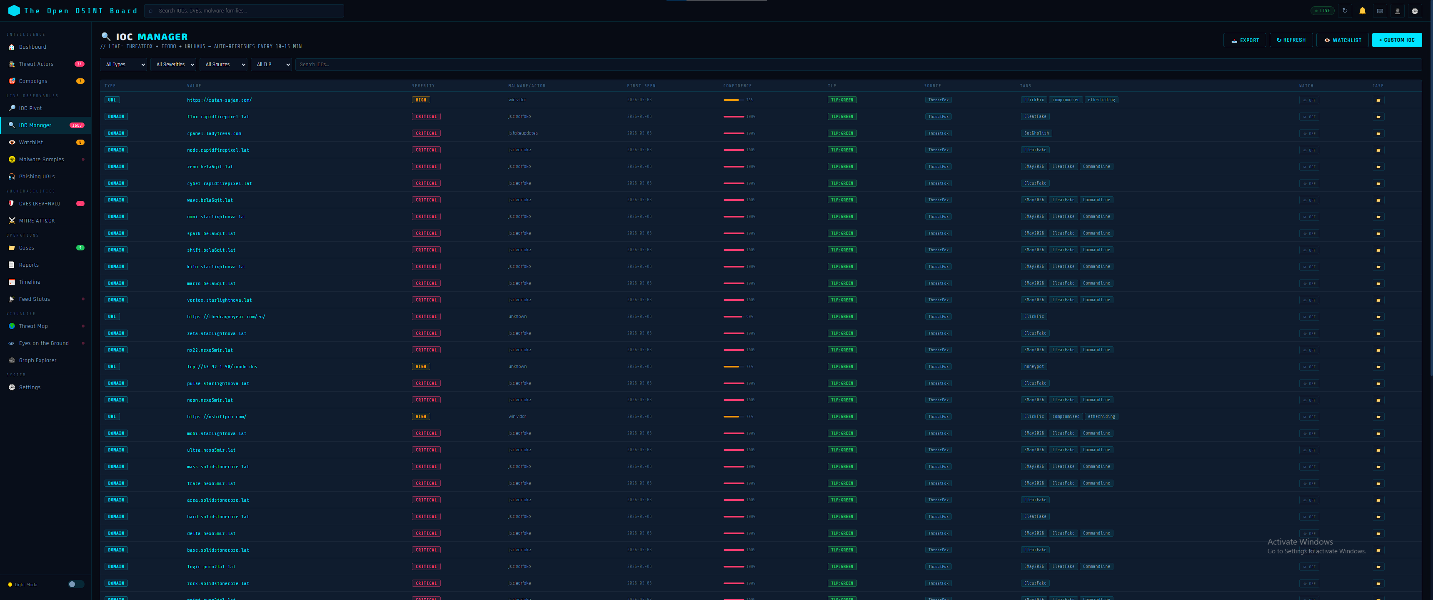Toggle the Light Mode switch
The width and height of the screenshot is (1433, 600).
coord(76,585)
